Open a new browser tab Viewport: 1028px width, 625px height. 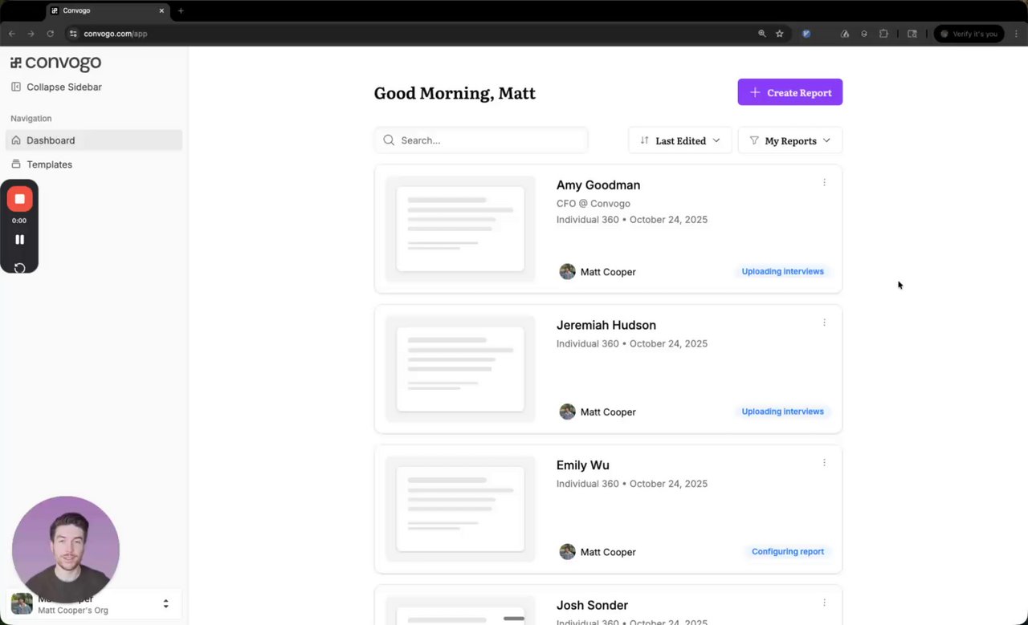(x=181, y=10)
